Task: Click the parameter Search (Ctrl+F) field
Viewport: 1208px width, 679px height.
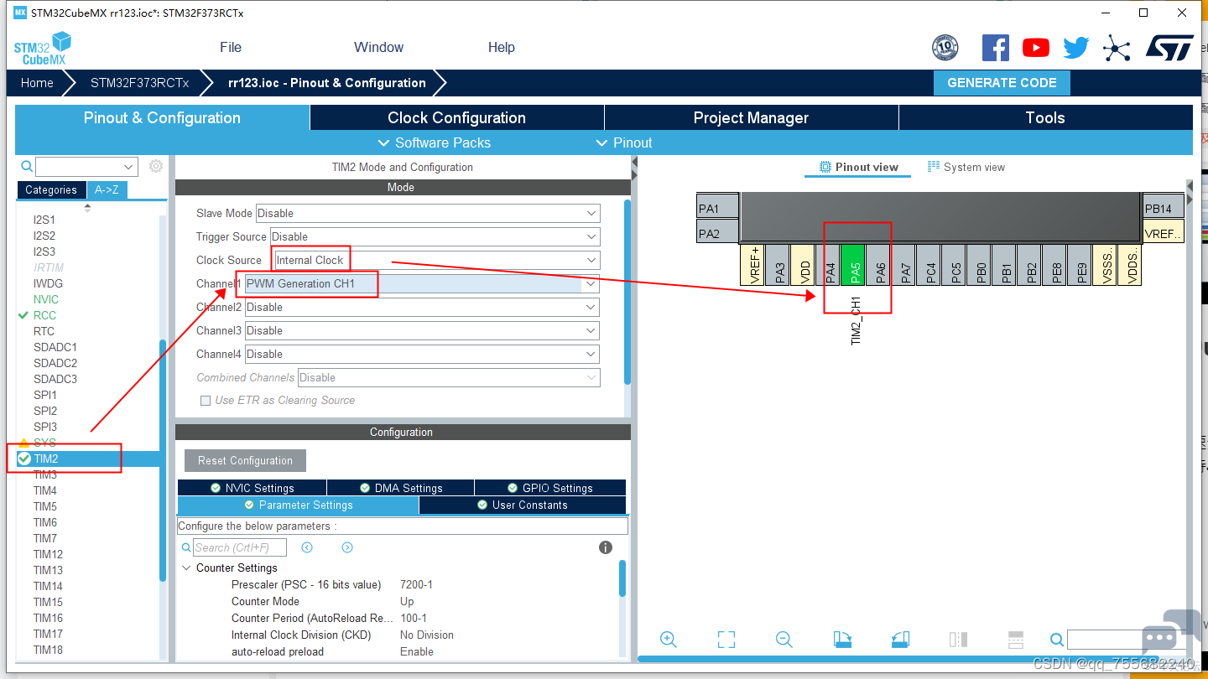Action: click(240, 547)
